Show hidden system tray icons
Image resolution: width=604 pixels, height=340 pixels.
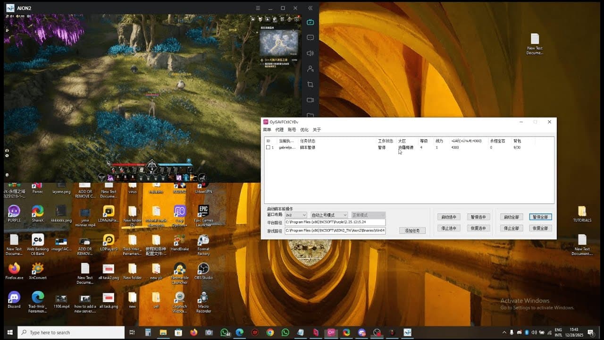point(504,332)
